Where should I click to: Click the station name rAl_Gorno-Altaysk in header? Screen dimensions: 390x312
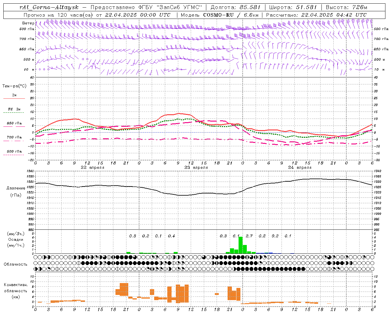pyautogui.click(x=49, y=7)
